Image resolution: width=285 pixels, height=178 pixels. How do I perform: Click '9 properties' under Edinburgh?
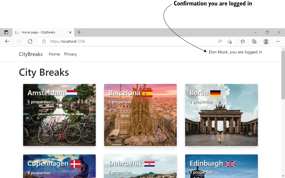(x=201, y=172)
